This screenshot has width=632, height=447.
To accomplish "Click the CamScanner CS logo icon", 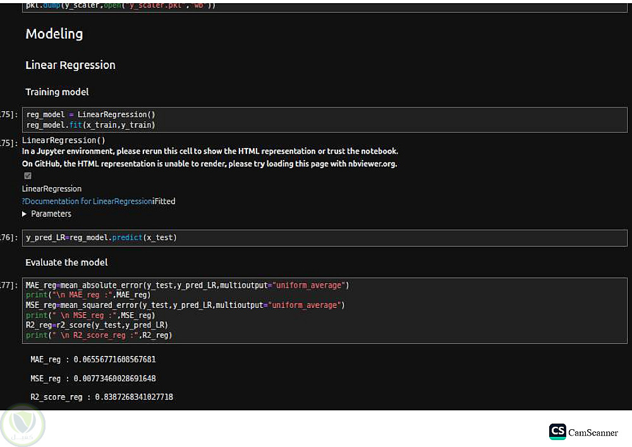I will pos(557,432).
